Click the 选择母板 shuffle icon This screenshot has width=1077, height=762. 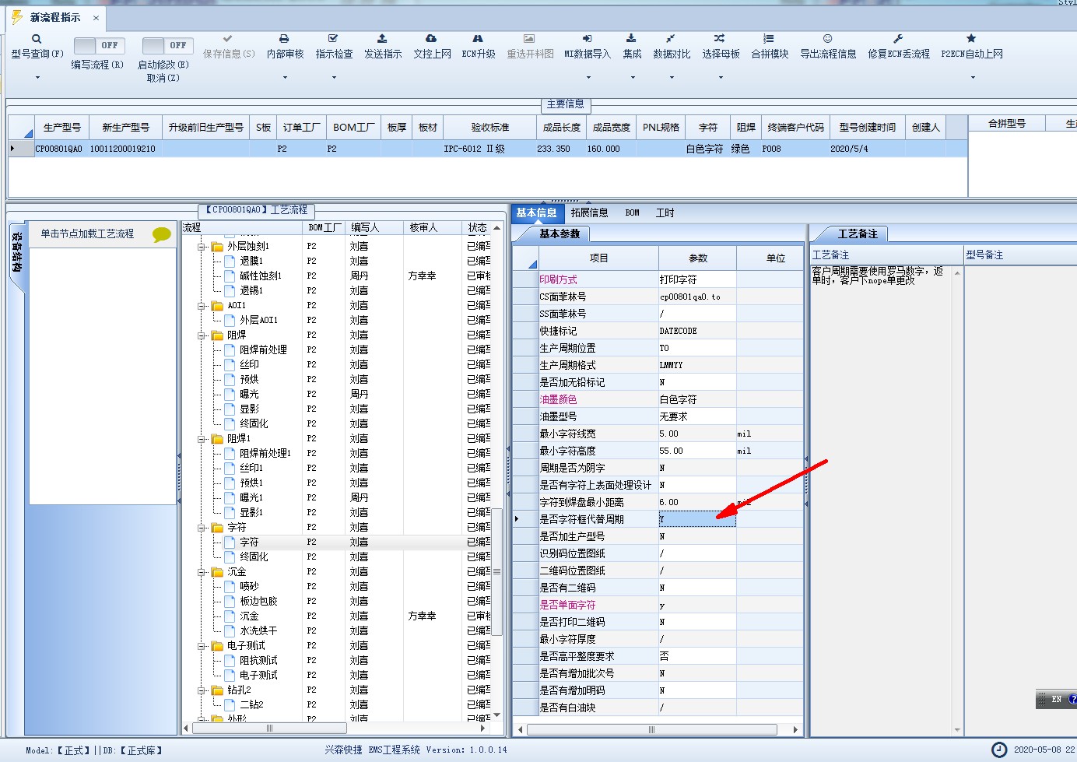[720, 38]
